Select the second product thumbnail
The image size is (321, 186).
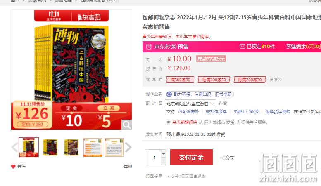(x=50, y=147)
